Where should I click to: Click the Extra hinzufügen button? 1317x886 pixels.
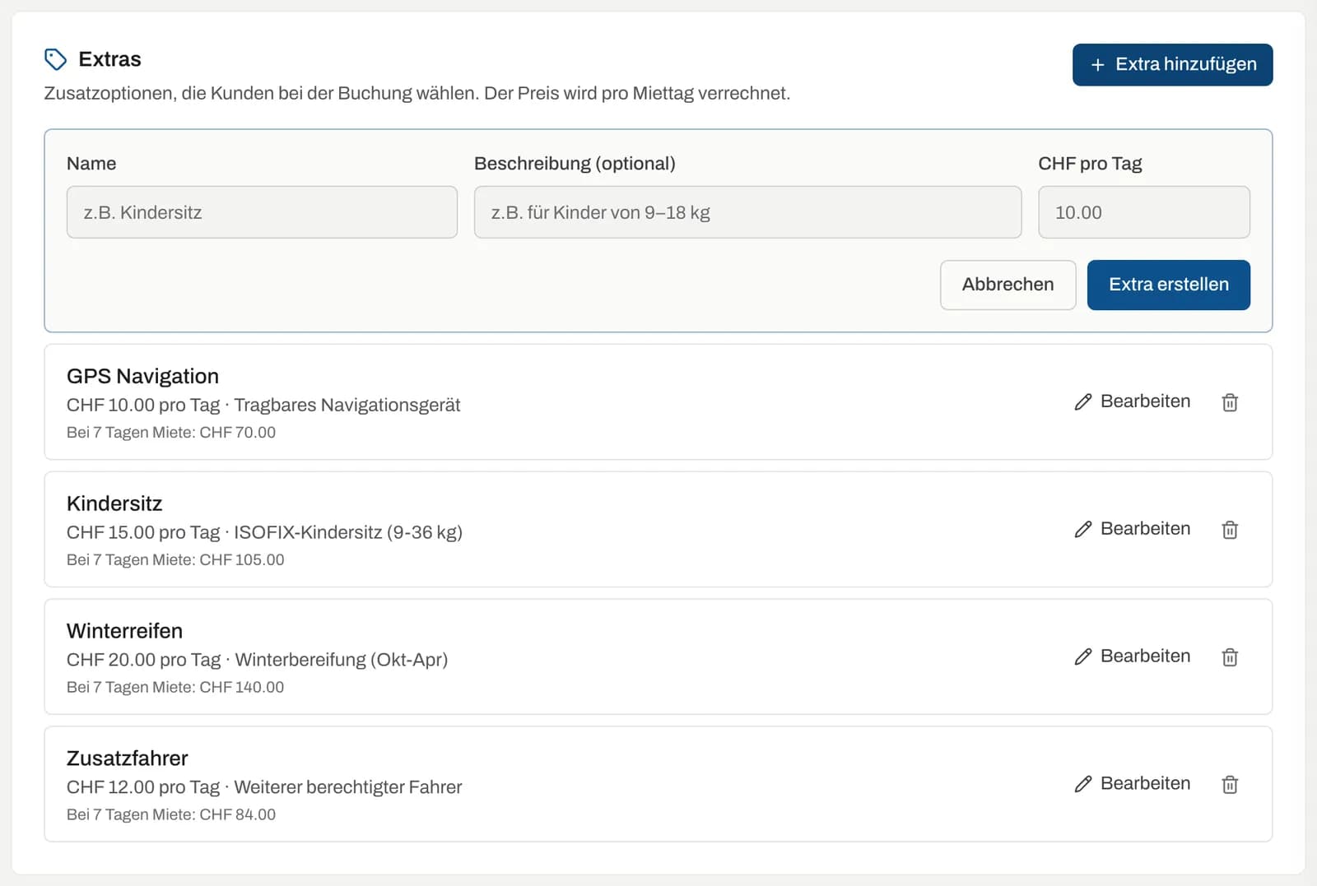click(x=1172, y=65)
